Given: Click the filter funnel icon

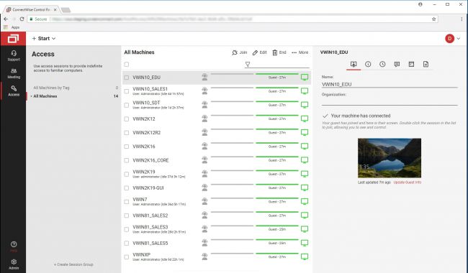Looking at the screenshot, I should pos(248,65).
